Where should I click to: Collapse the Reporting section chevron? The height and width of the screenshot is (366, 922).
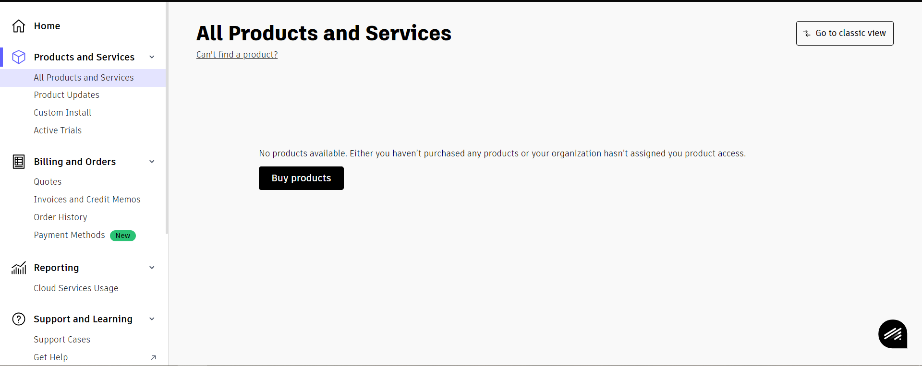pos(152,268)
